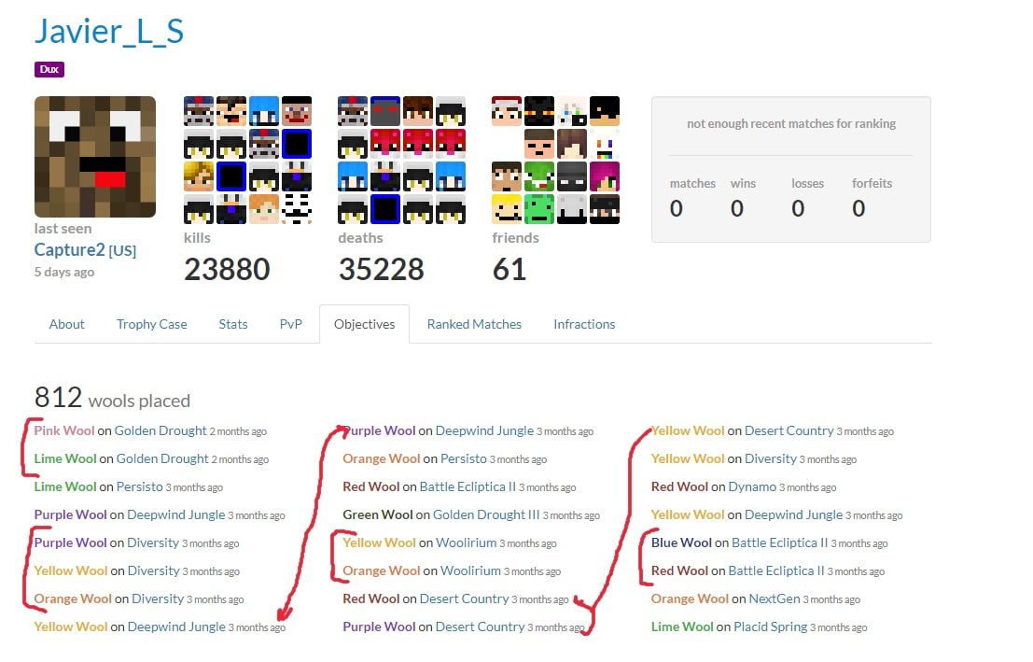Open the Ranked Matches tab
The height and width of the screenshot is (662, 1033).
tap(474, 324)
